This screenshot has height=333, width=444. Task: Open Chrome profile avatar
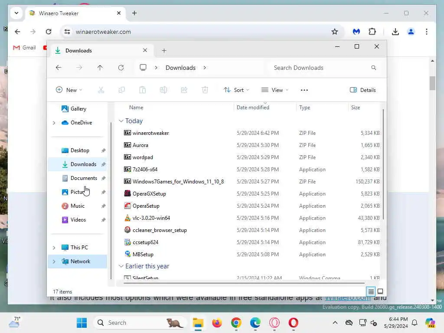[x=411, y=32]
